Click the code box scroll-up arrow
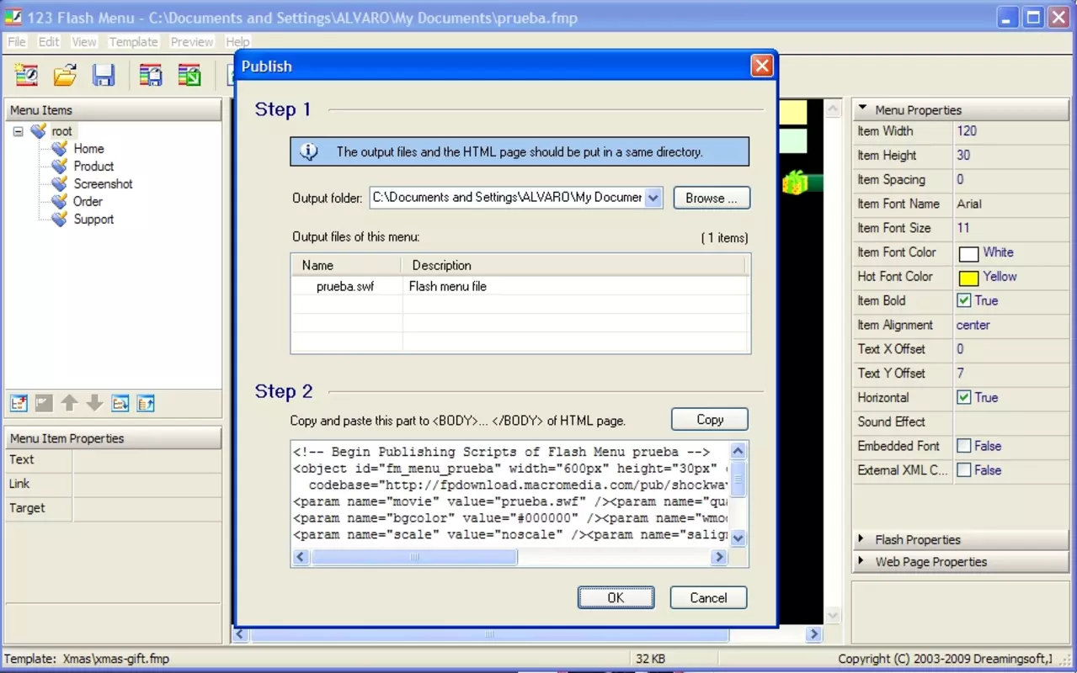 (x=738, y=451)
